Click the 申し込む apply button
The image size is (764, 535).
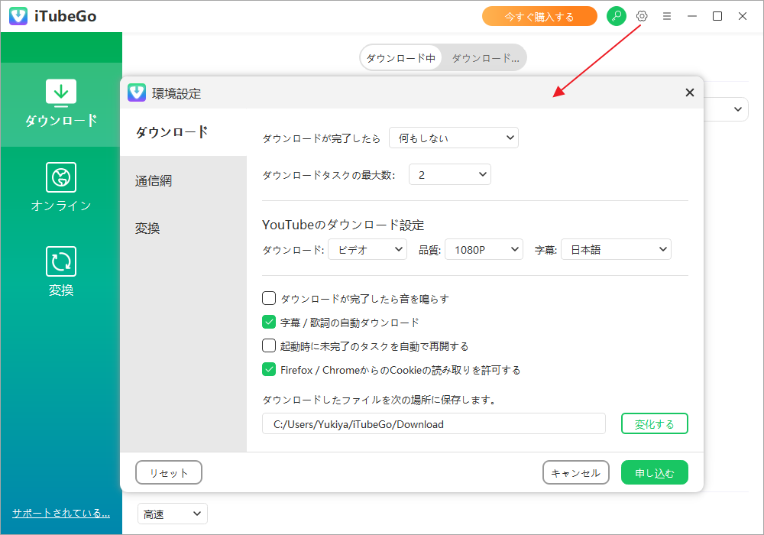(655, 472)
